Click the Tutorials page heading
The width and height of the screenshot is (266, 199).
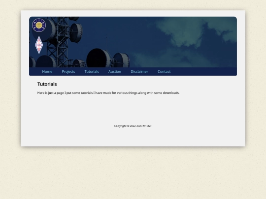tap(47, 84)
